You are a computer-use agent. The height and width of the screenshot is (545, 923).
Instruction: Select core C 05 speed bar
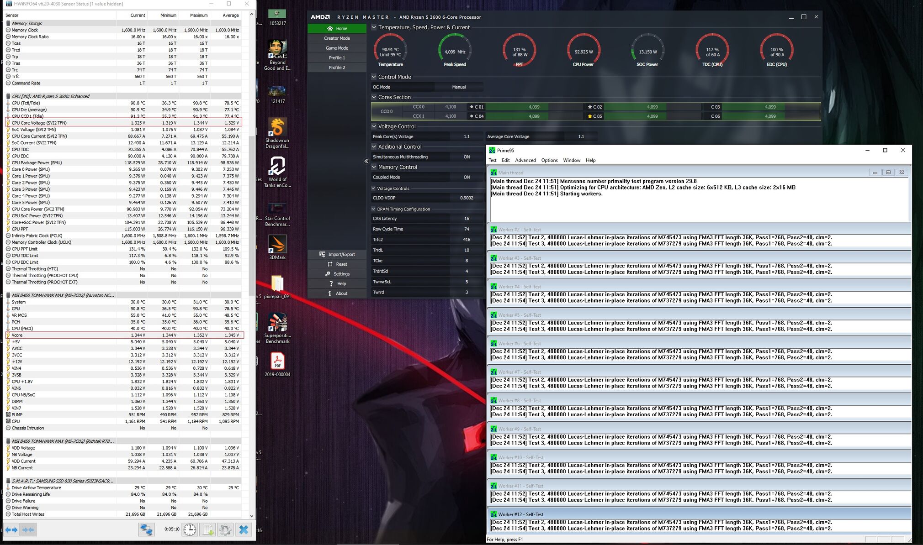coord(652,116)
